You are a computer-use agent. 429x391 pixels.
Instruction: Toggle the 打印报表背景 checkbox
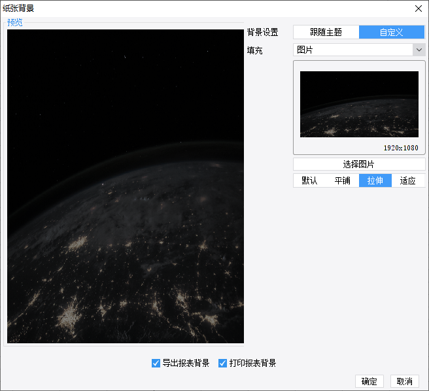pyautogui.click(x=222, y=363)
